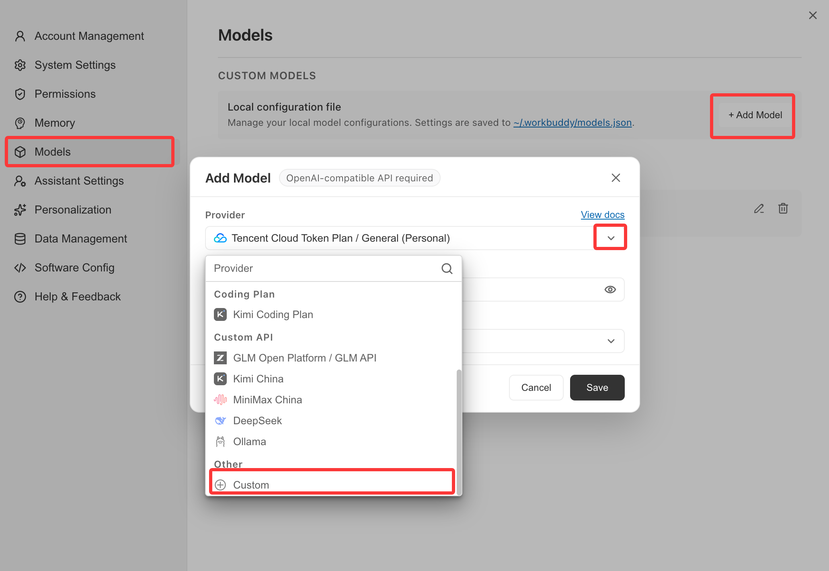Select Kimi China provider
The height and width of the screenshot is (571, 829).
tap(331, 379)
